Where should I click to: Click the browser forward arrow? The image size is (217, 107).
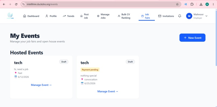10,4
